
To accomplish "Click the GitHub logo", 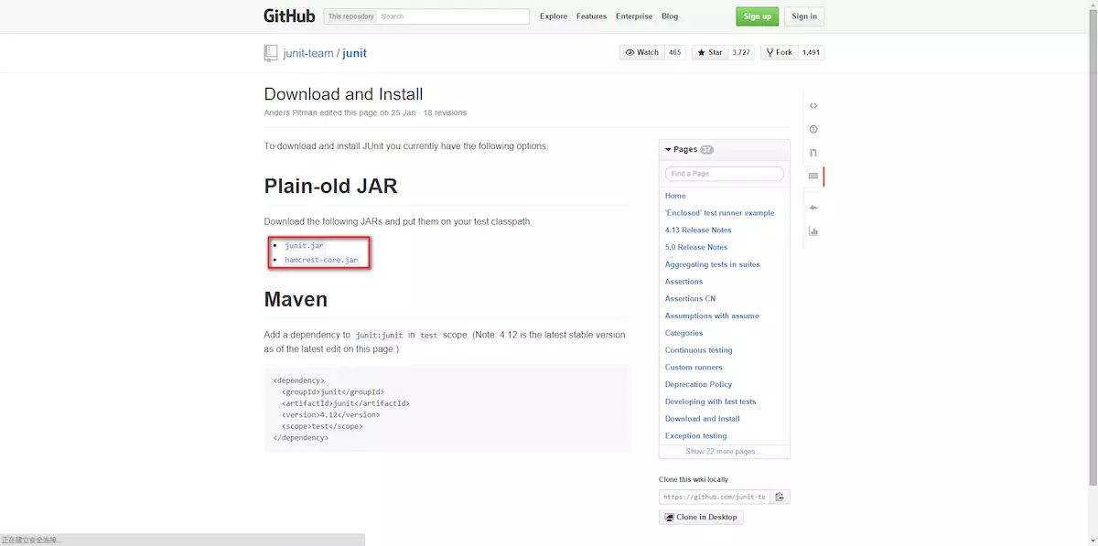I will click(x=289, y=16).
